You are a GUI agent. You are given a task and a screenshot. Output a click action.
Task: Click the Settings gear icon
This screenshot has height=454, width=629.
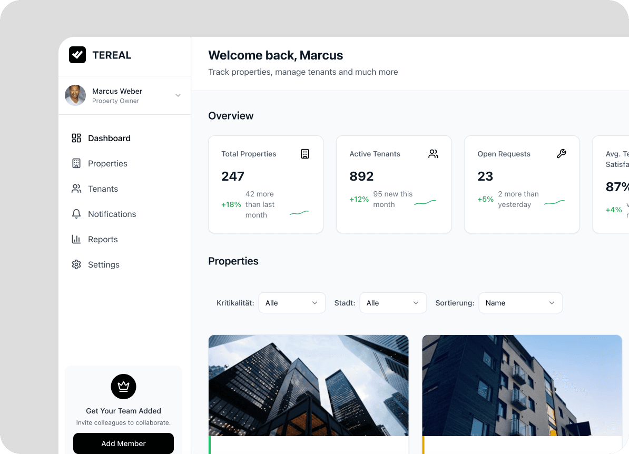click(76, 264)
